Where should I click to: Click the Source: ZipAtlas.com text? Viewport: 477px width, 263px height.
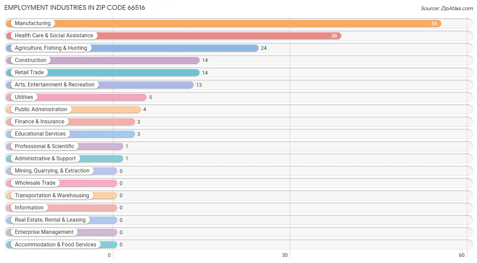click(x=447, y=8)
